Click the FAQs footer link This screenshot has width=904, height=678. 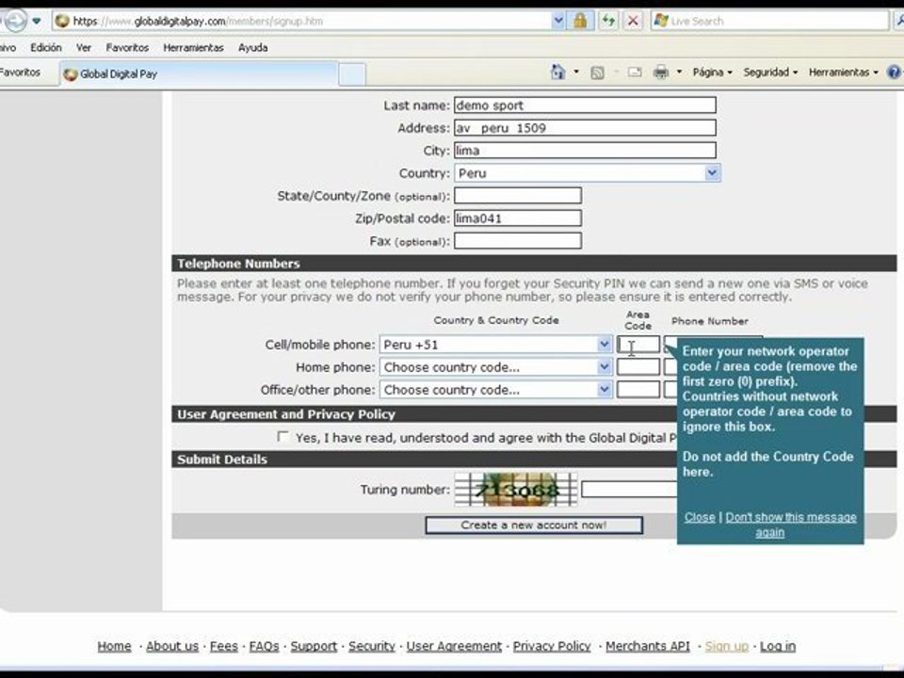[264, 646]
